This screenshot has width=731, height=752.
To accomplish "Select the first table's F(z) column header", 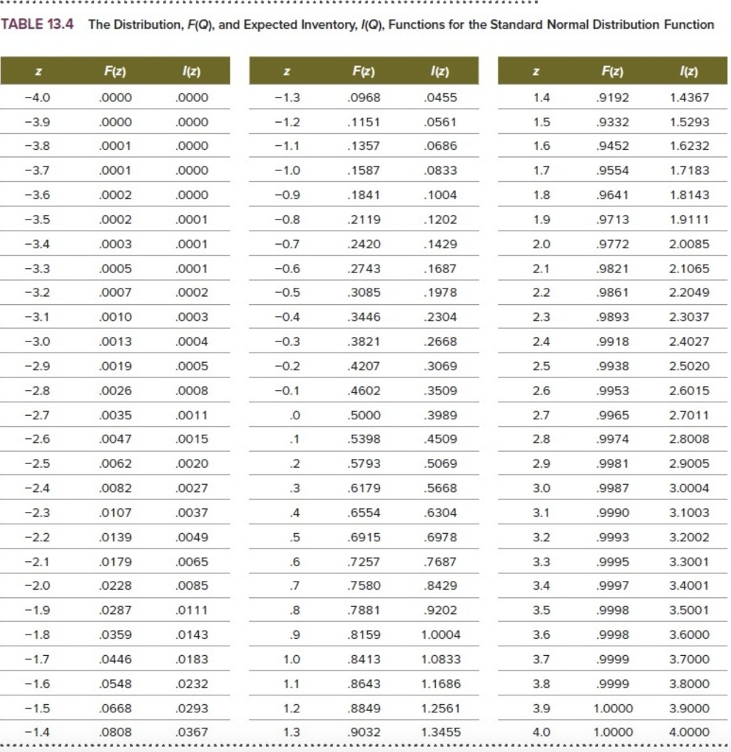I will [x=115, y=71].
